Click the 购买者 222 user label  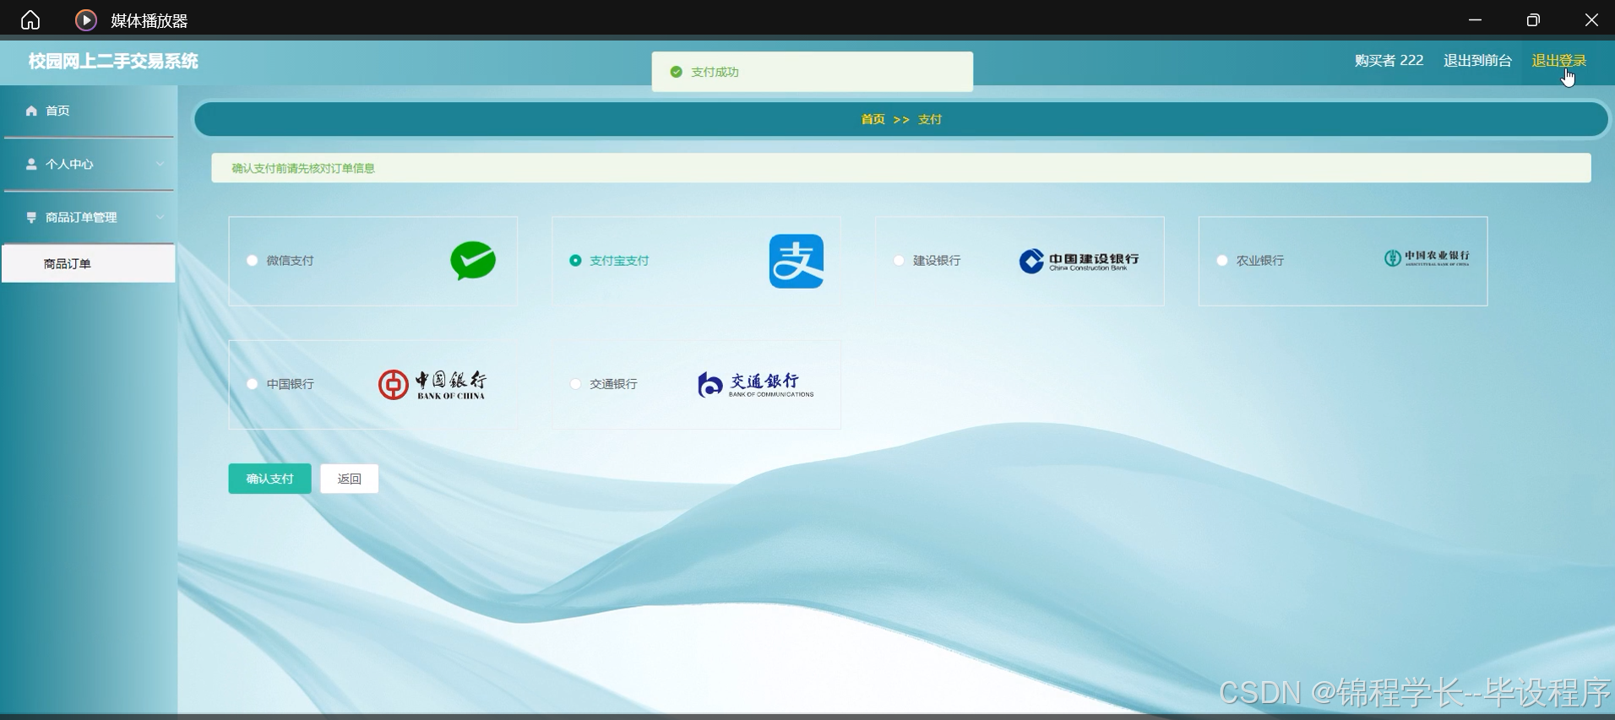point(1389,61)
